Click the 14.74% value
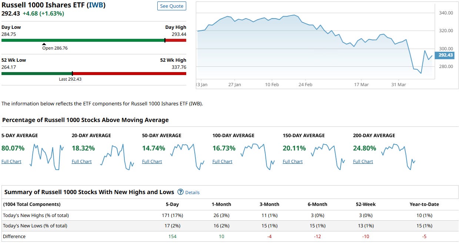 point(154,148)
